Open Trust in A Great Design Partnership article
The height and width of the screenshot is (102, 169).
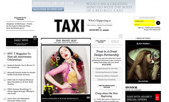(106, 53)
